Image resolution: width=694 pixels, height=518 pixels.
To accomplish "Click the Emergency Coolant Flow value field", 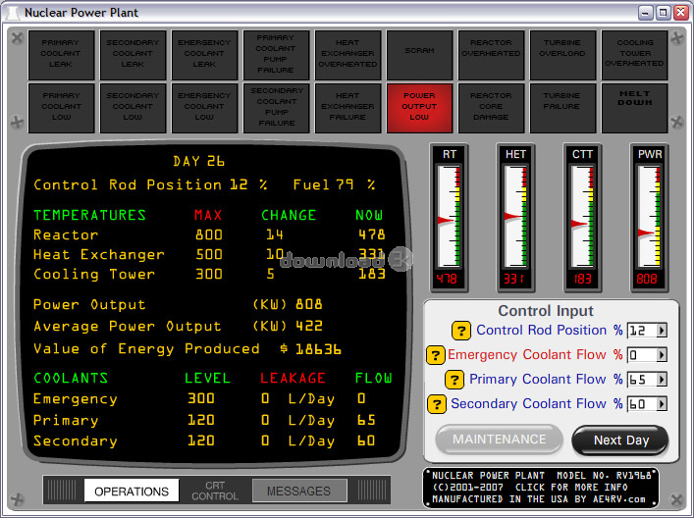I will [x=642, y=355].
